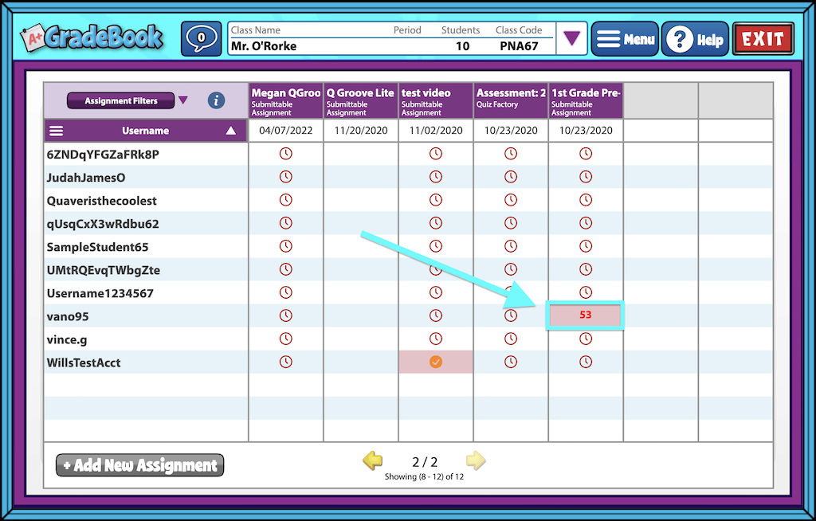Image resolution: width=816 pixels, height=521 pixels.
Task: Click 1st Grade Pre- clock icon for Quaveristhecoolest
Action: tap(586, 200)
